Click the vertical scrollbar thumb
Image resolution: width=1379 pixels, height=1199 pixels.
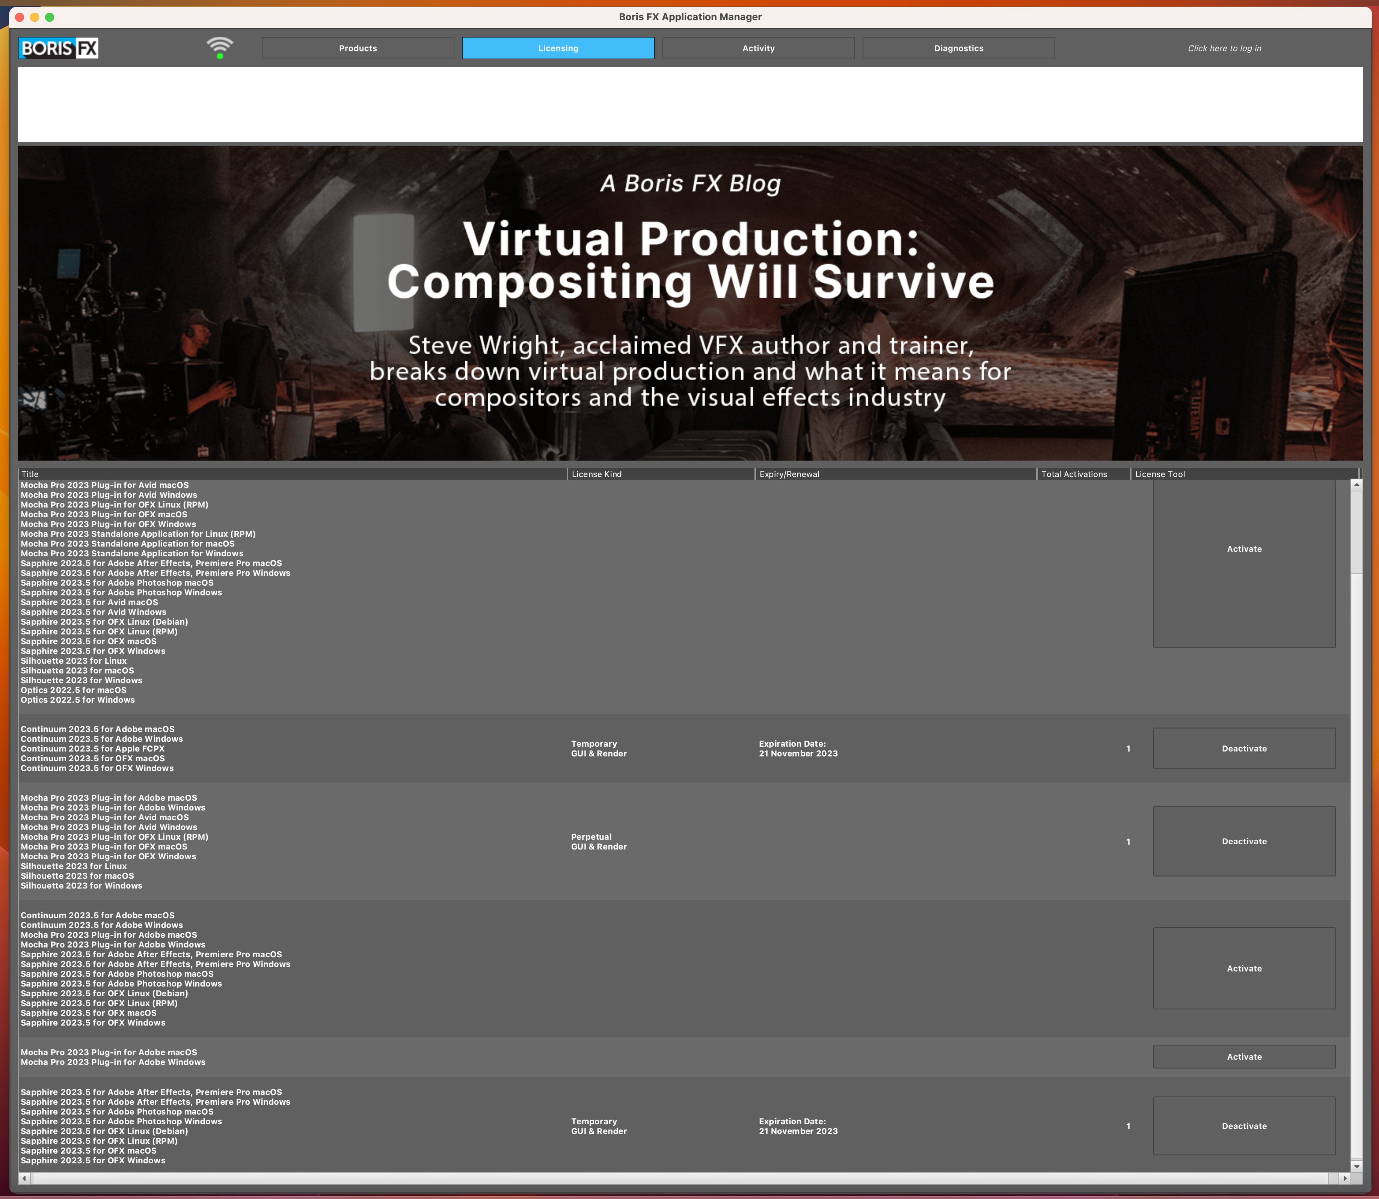click(1356, 532)
